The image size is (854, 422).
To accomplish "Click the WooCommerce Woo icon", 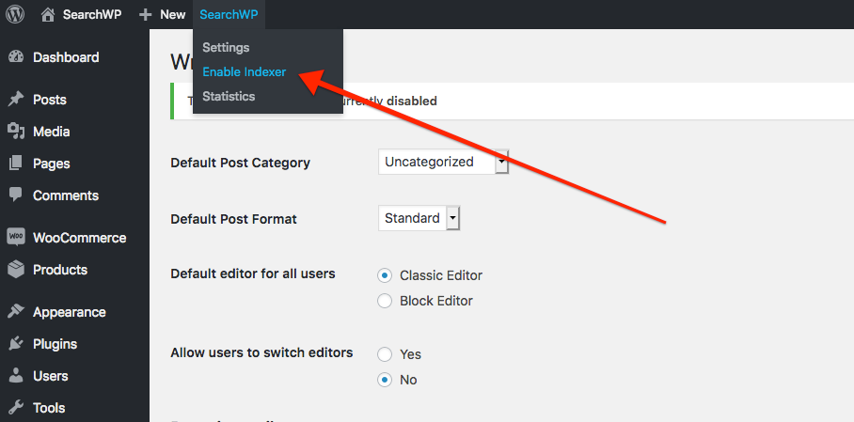I will 16,238.
